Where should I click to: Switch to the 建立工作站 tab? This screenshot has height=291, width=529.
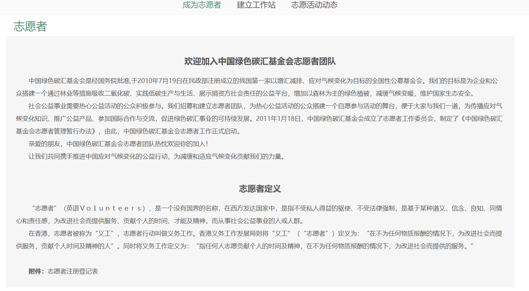256,5
